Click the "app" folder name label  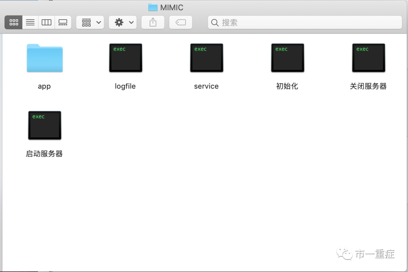(x=44, y=86)
